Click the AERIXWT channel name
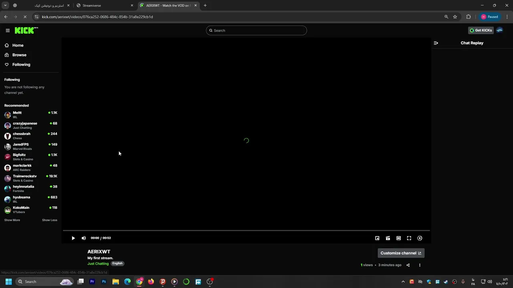Screen dimensions: 513x288 click(x=99, y=252)
